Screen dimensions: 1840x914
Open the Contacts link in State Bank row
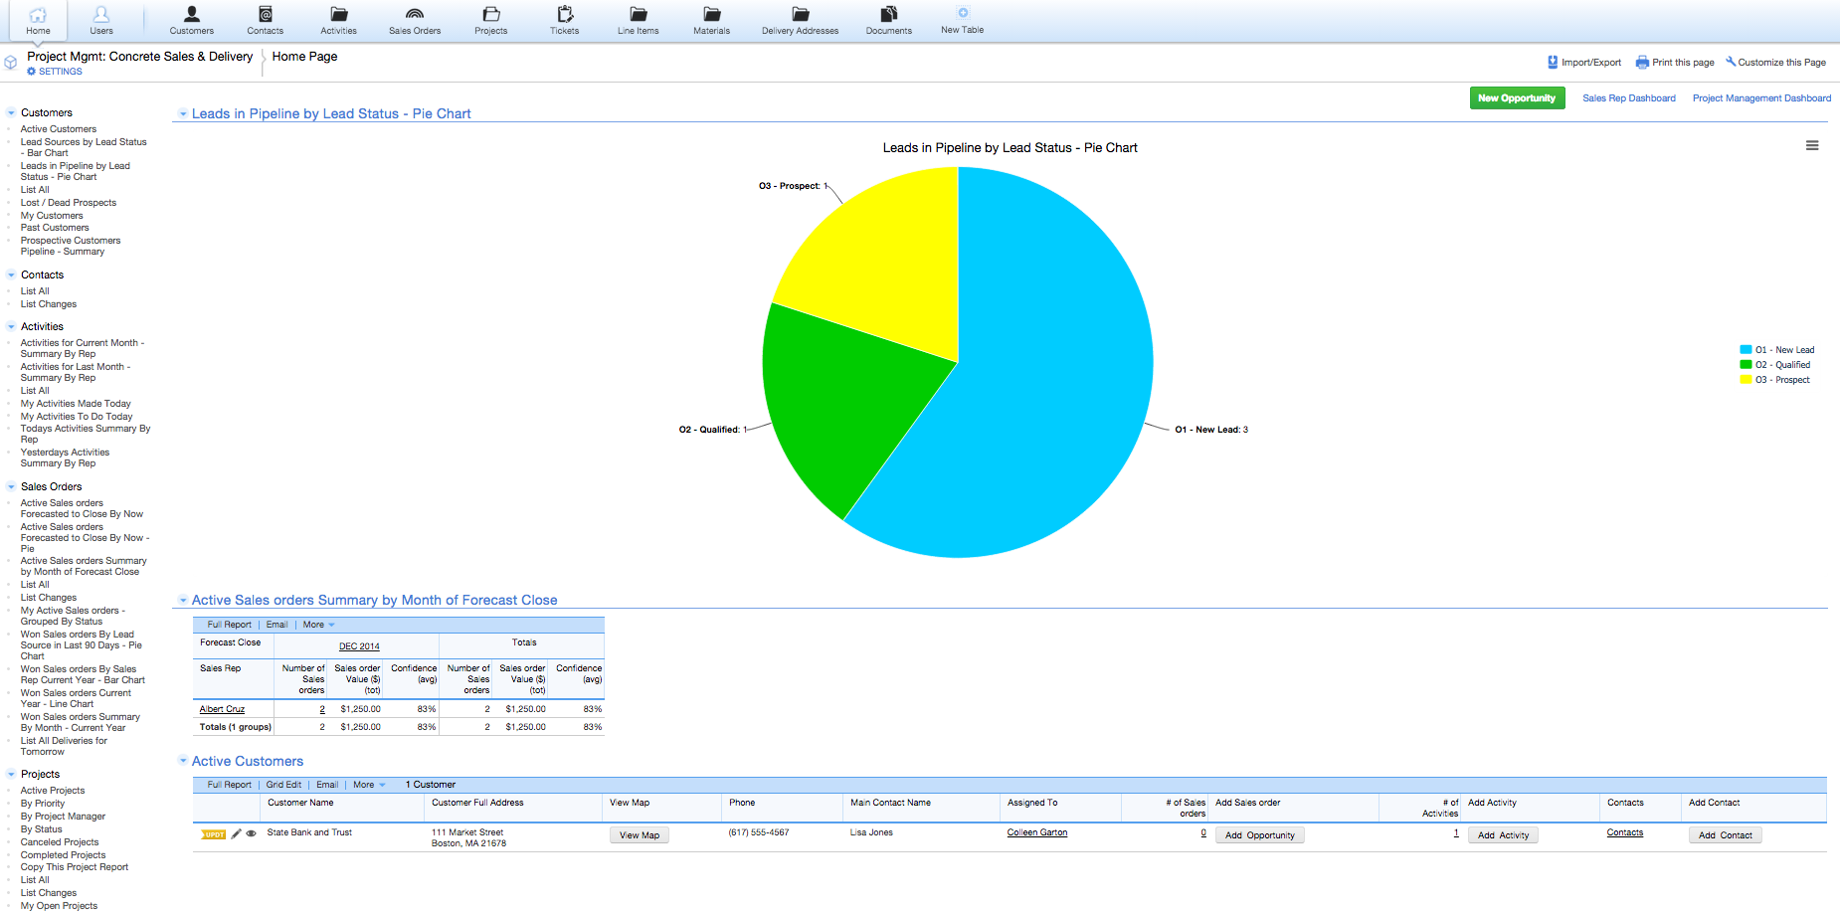point(1625,832)
